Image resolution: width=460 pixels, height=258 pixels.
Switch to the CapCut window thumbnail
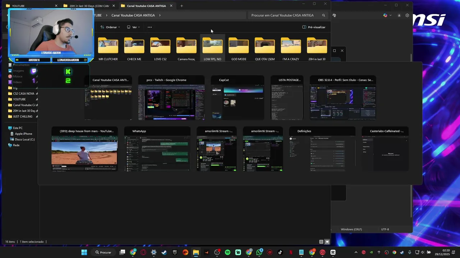237,97
